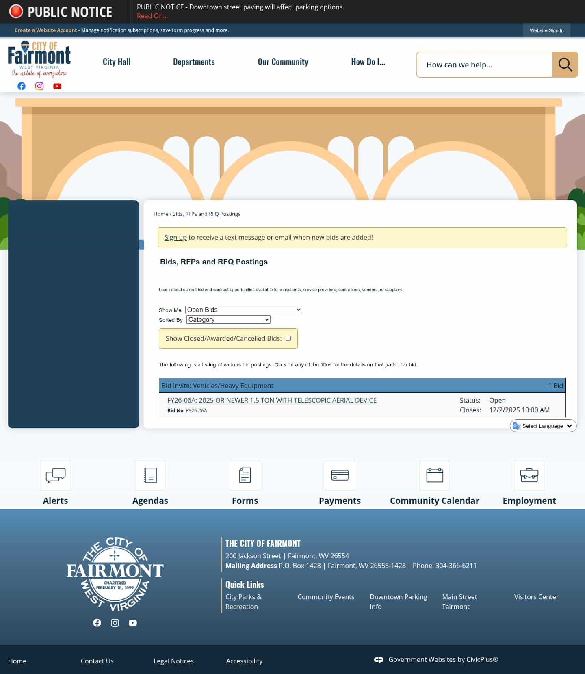Click the footer Accessibility link
This screenshot has width=585, height=674.
(x=244, y=661)
